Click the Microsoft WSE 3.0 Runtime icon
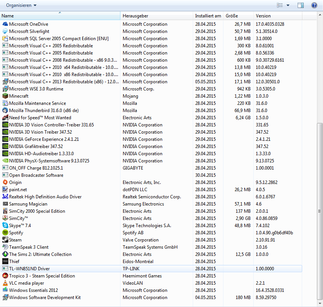Screen dimensions: 323x307 coord(5,89)
